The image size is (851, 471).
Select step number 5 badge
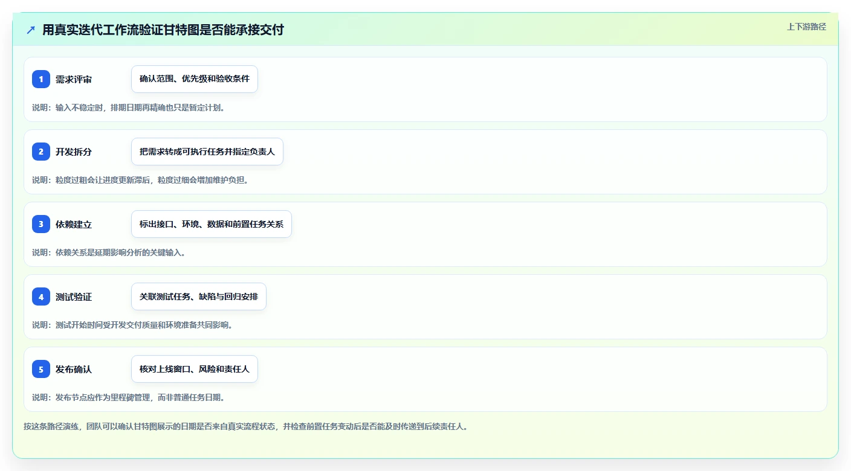point(41,369)
